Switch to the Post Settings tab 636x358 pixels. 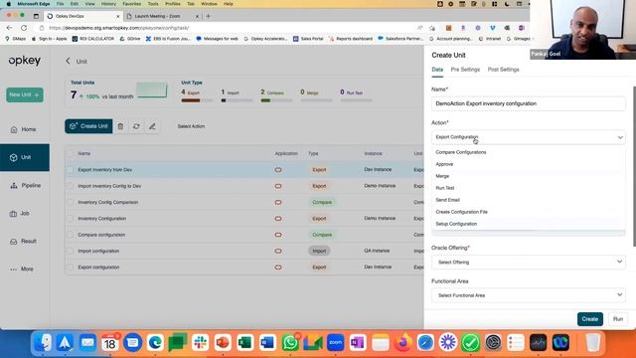(503, 70)
